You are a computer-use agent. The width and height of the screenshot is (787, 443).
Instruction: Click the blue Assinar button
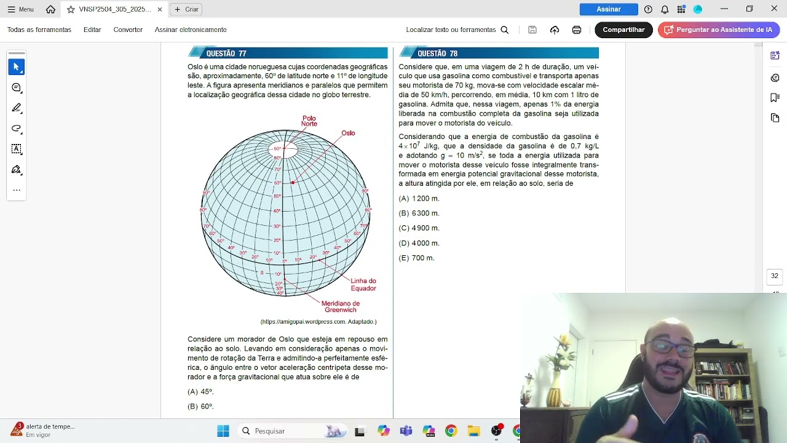point(609,9)
